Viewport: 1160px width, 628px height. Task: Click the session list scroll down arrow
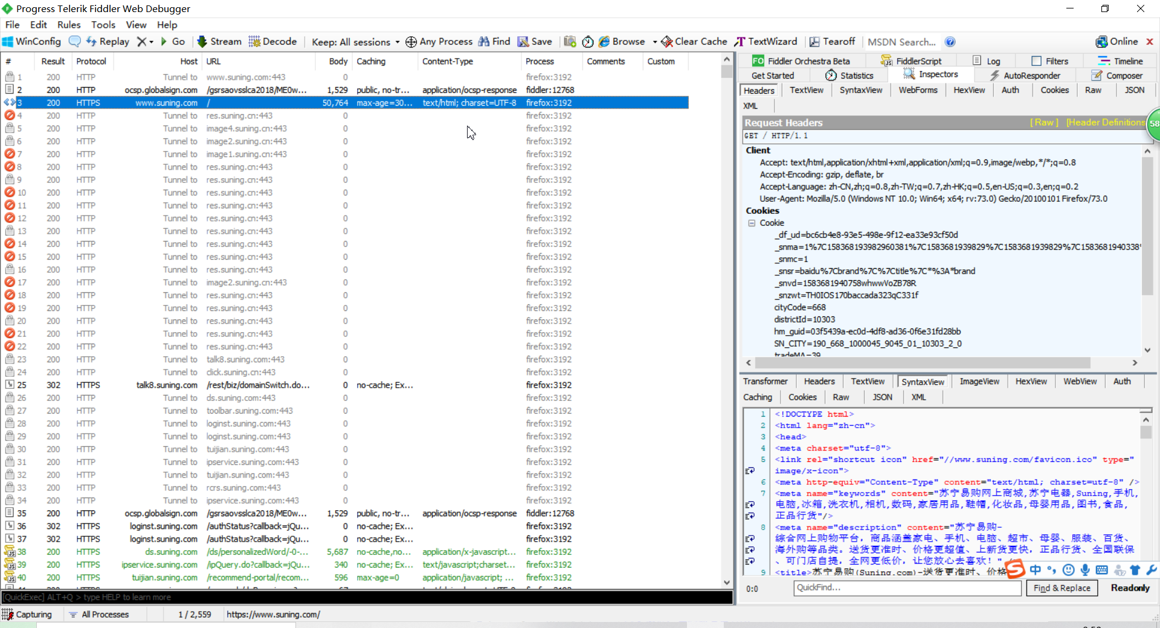click(727, 583)
